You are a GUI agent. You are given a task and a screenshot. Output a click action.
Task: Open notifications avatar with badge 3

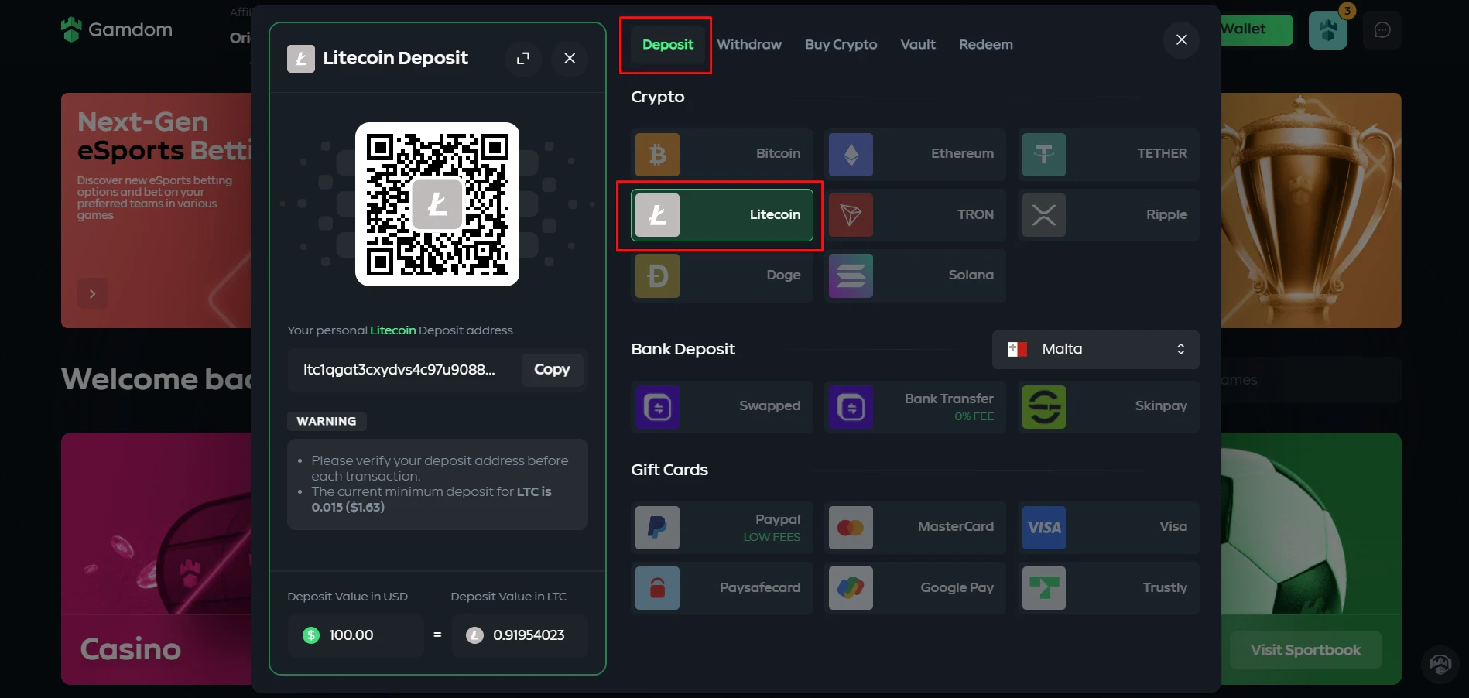pos(1328,30)
